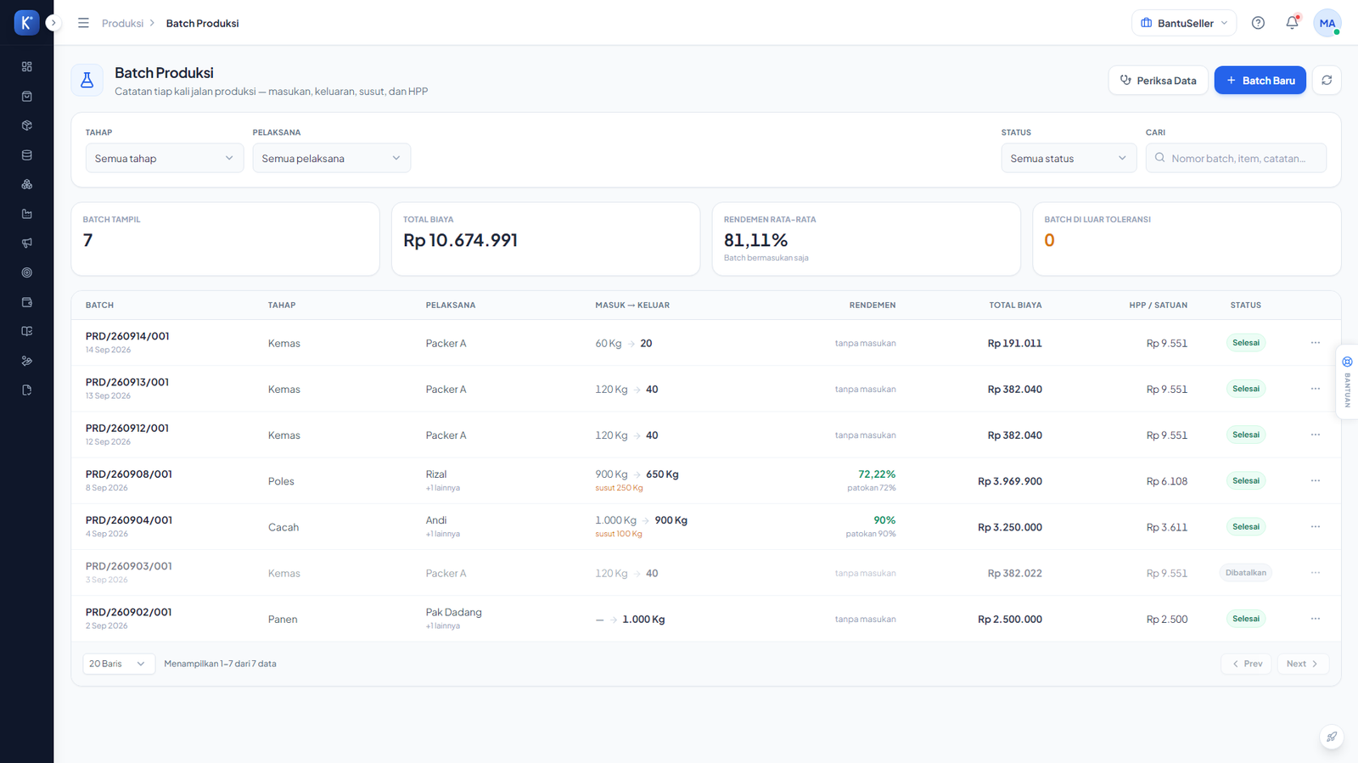This screenshot has height=763, width=1358.
Task: Open the megaphone icon in sidebar
Action: click(x=26, y=244)
